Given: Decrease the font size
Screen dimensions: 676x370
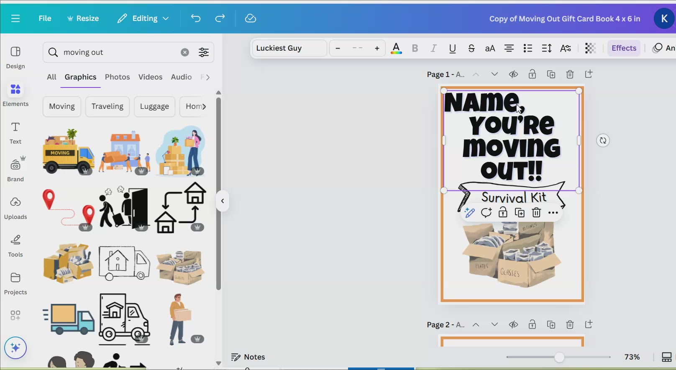Looking at the screenshot, I should 338,49.
